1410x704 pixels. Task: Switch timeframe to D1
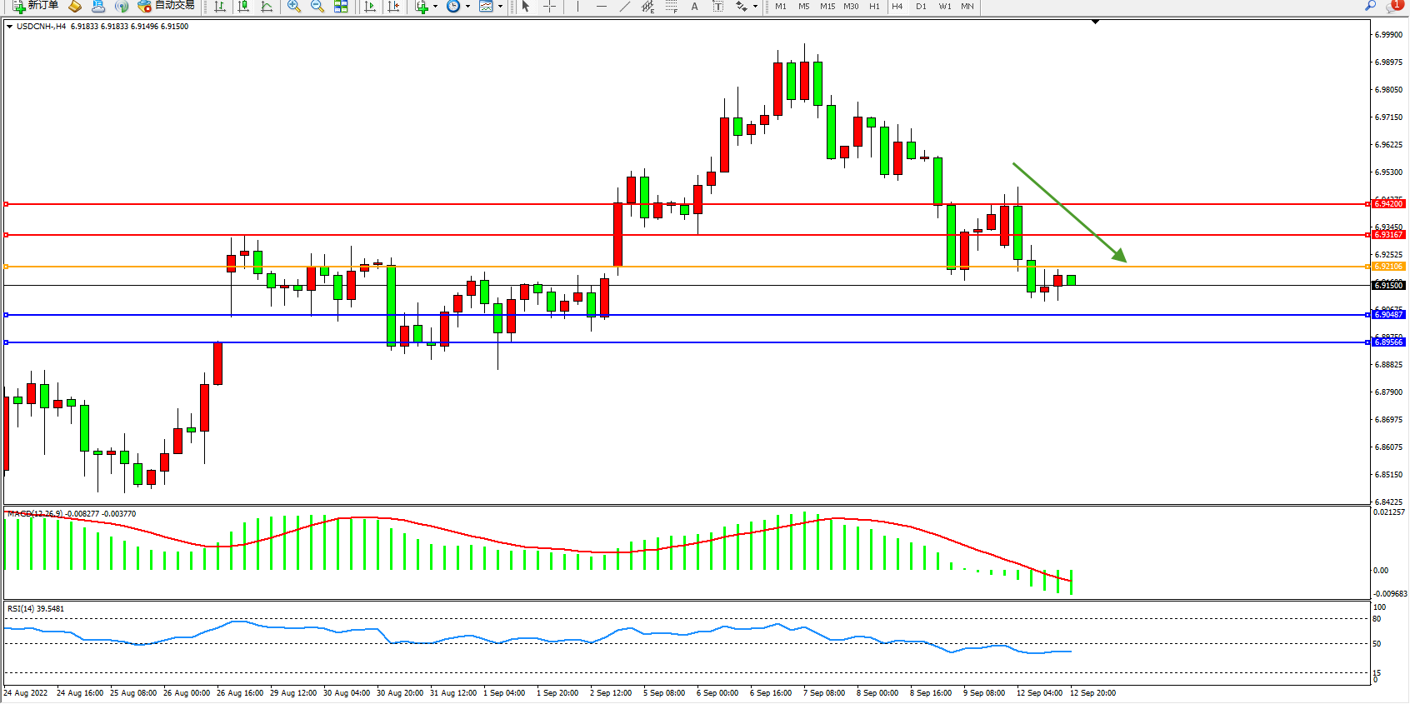(921, 6)
